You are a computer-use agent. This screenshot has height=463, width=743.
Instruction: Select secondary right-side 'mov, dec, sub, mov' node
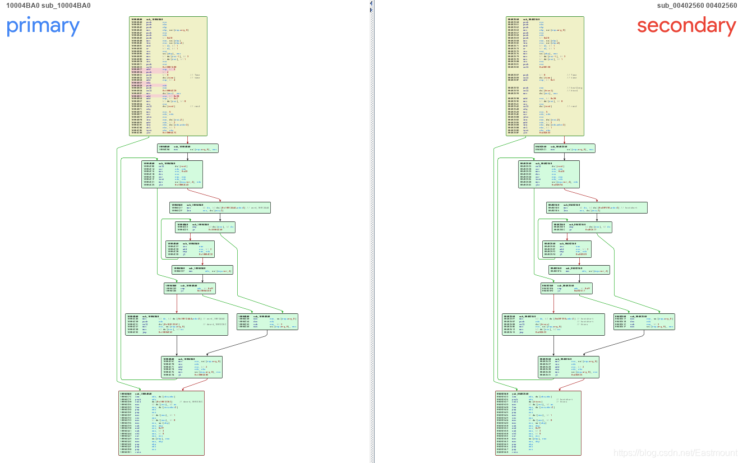[644, 322]
